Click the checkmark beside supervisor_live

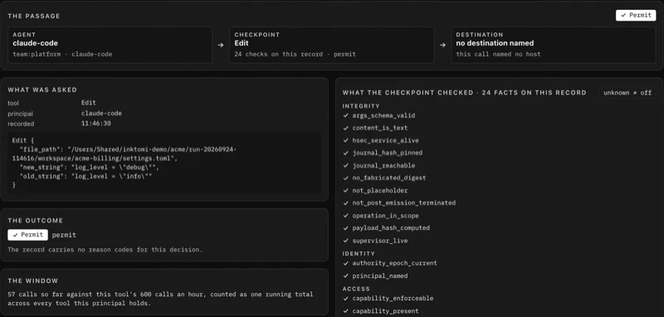(345, 241)
